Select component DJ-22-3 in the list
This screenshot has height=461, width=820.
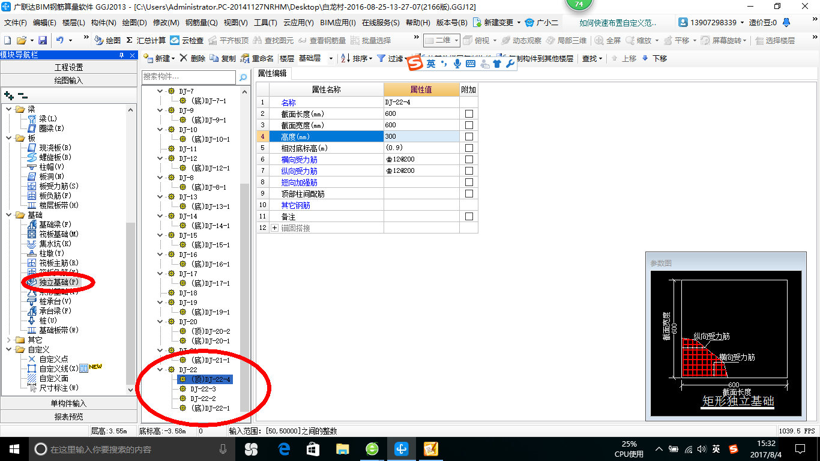point(203,389)
